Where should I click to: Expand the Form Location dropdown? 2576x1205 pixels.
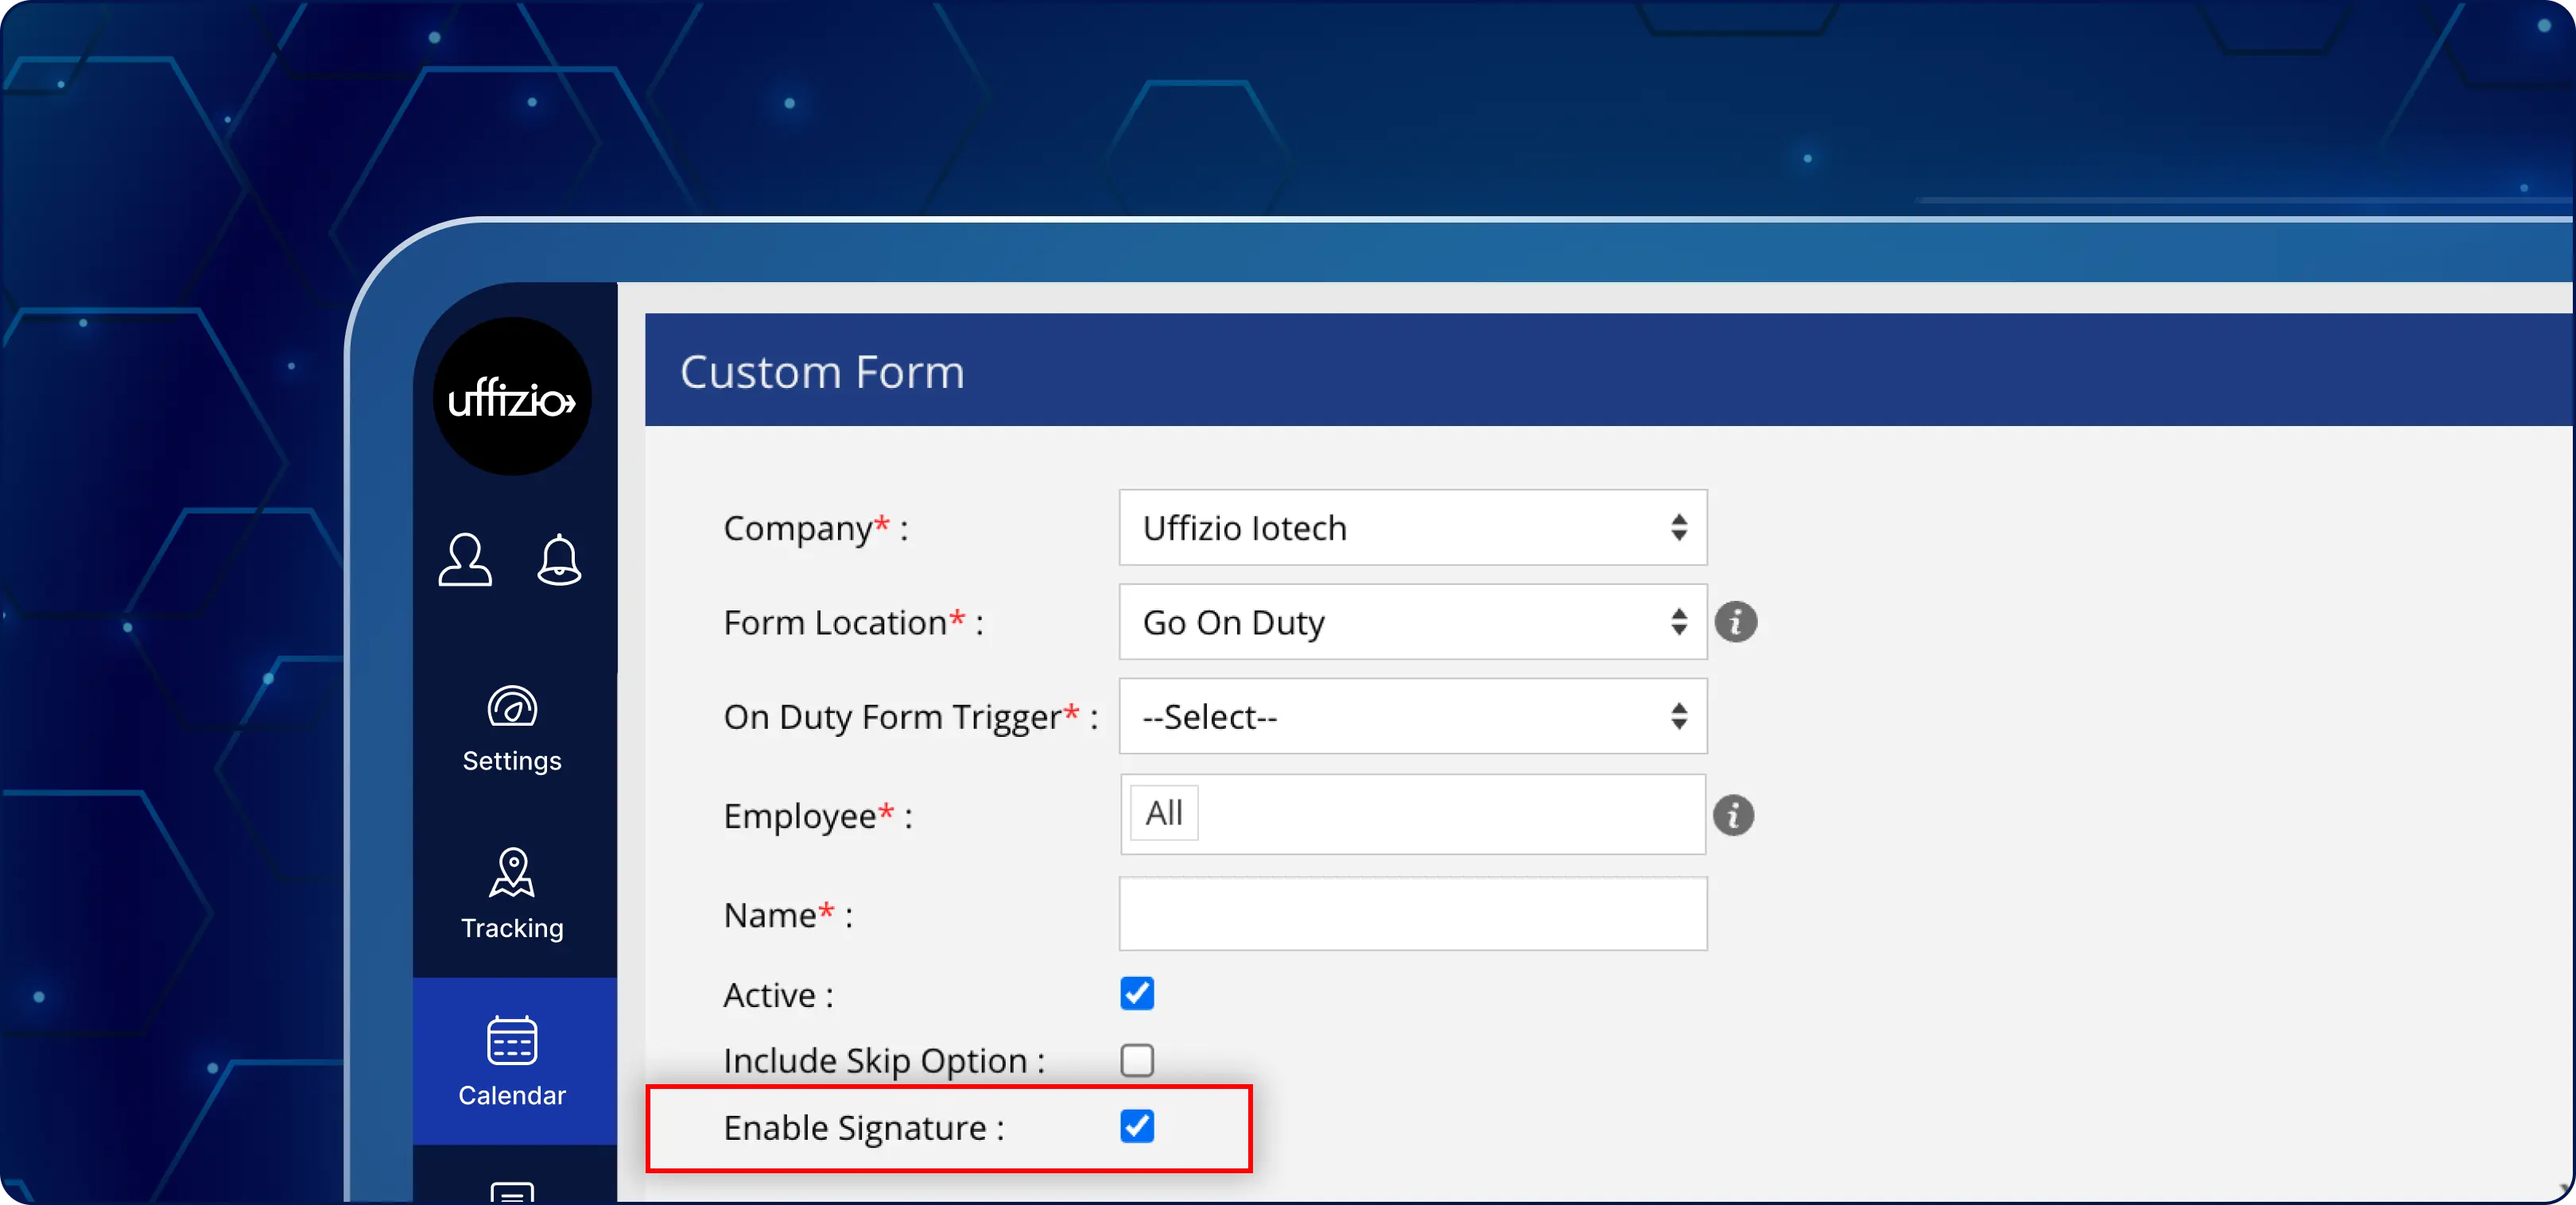pyautogui.click(x=1412, y=622)
